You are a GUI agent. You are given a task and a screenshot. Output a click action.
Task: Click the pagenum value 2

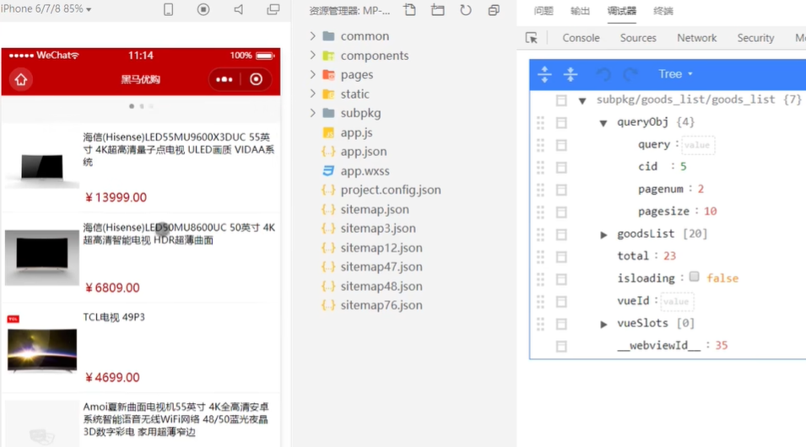(701, 189)
